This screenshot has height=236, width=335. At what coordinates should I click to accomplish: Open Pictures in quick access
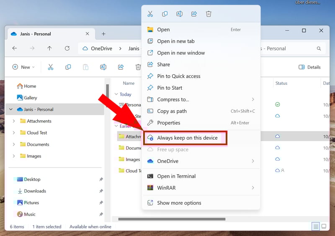point(28,203)
